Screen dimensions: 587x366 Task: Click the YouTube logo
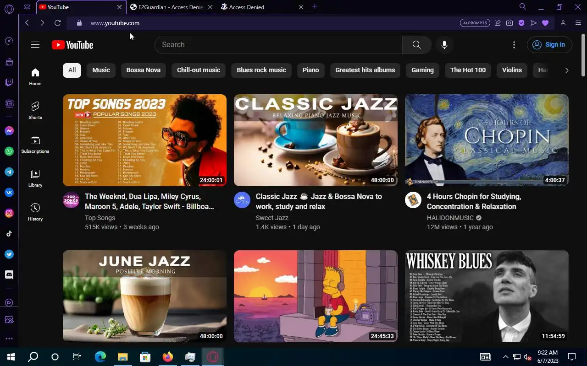click(x=72, y=44)
